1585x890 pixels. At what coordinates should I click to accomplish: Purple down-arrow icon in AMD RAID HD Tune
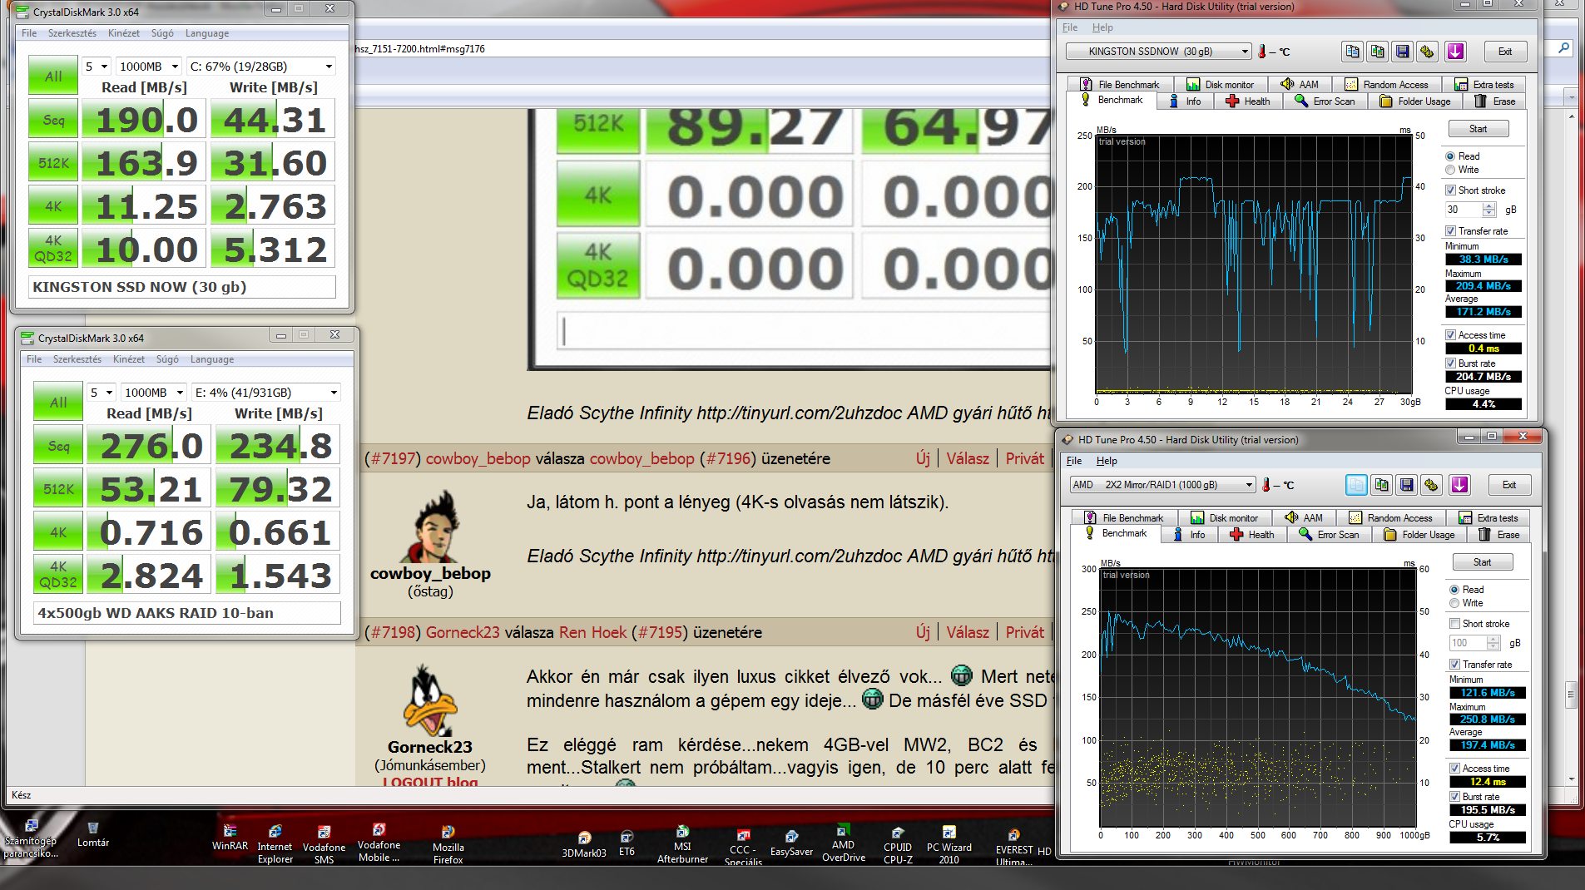coord(1459,485)
